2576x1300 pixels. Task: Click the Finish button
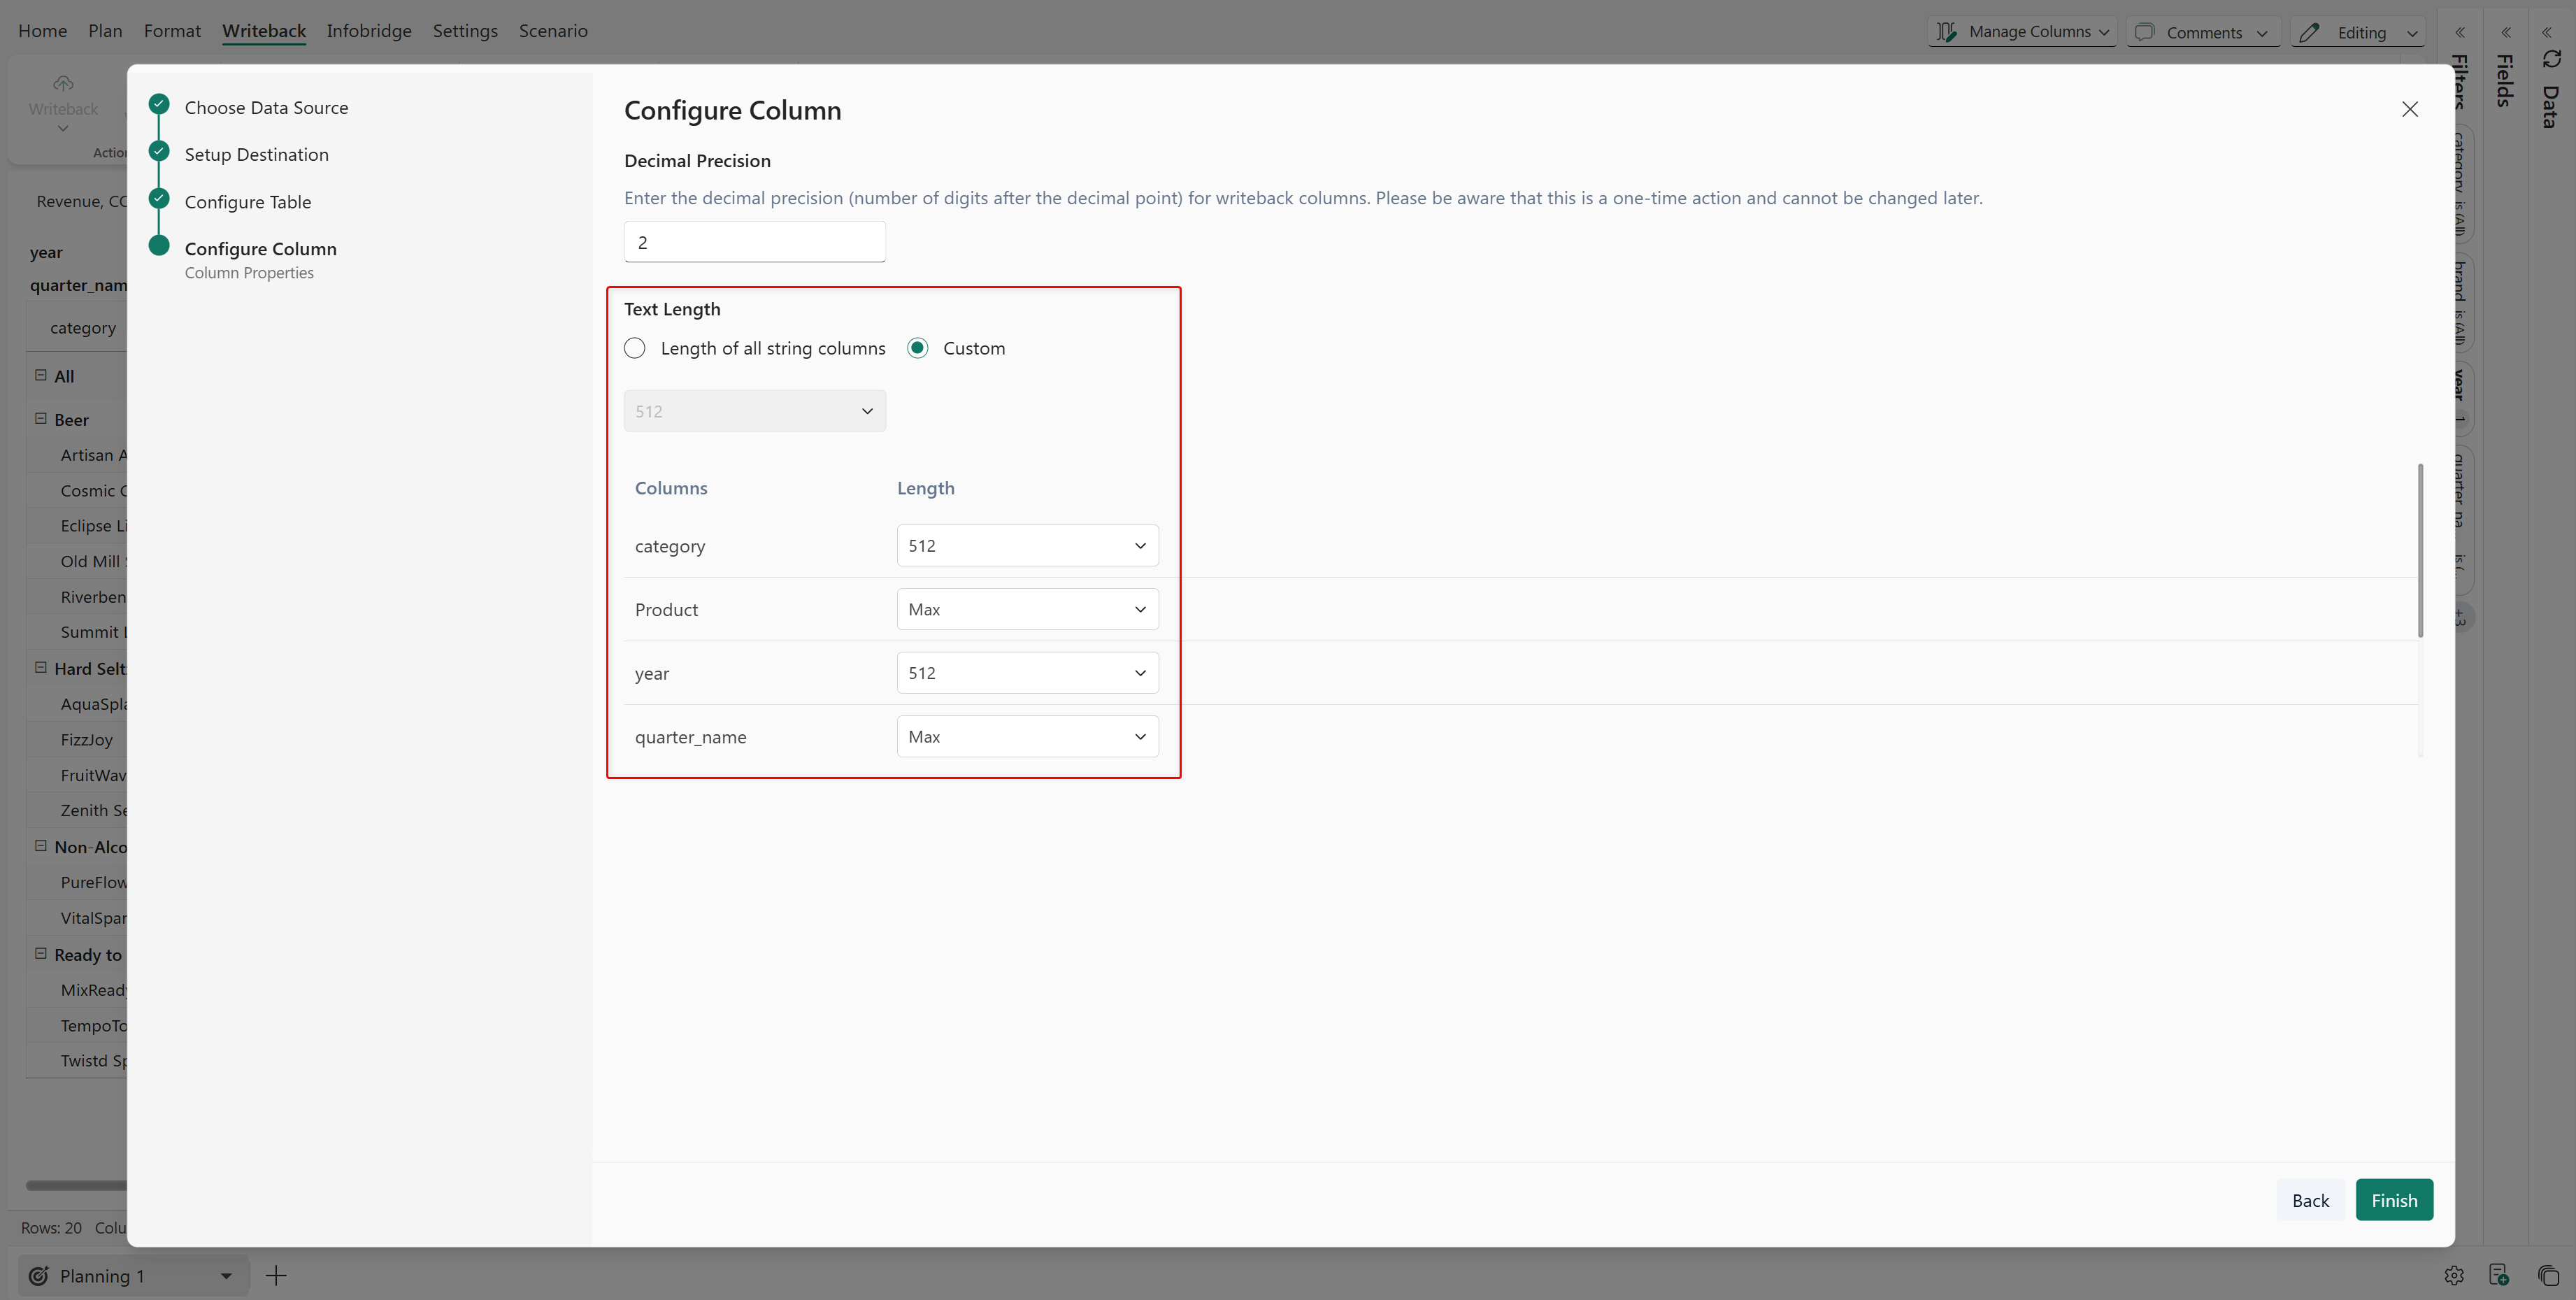[x=2394, y=1200]
